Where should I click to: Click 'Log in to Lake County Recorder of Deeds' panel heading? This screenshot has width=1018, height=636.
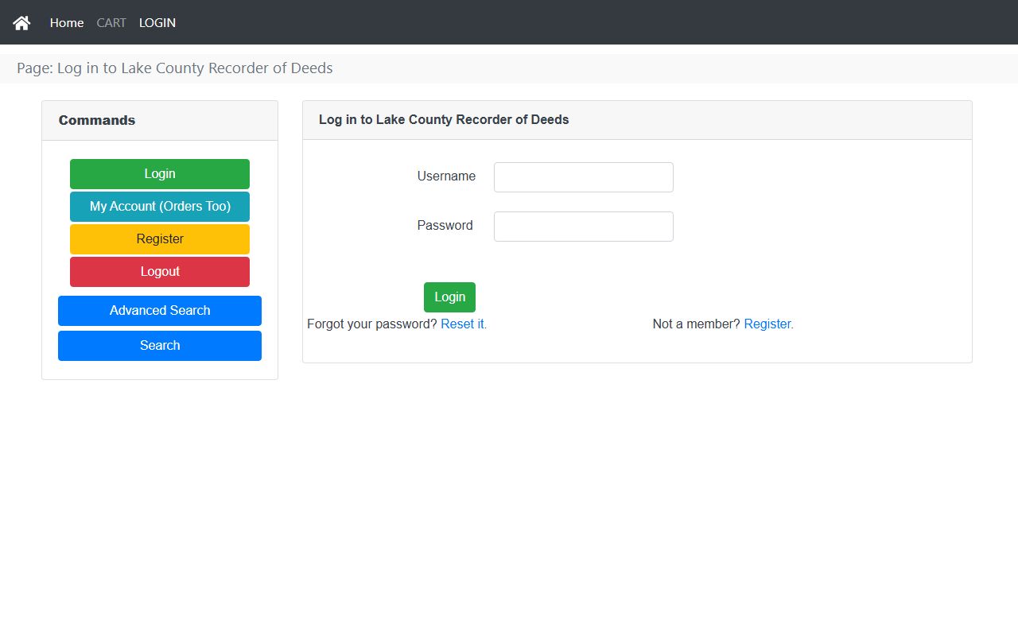click(444, 120)
